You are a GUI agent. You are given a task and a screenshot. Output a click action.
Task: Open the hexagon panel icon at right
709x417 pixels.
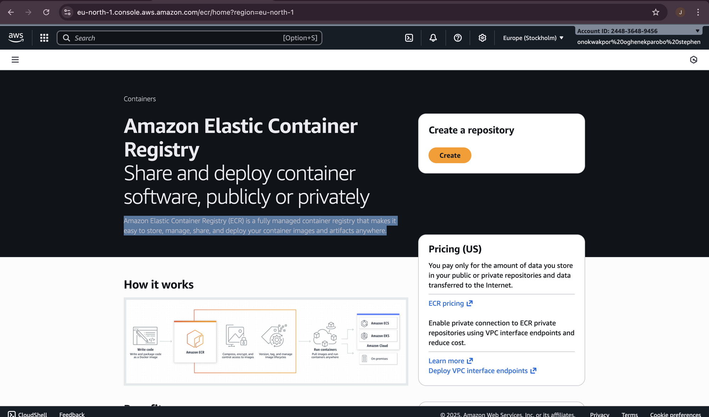[x=693, y=60]
